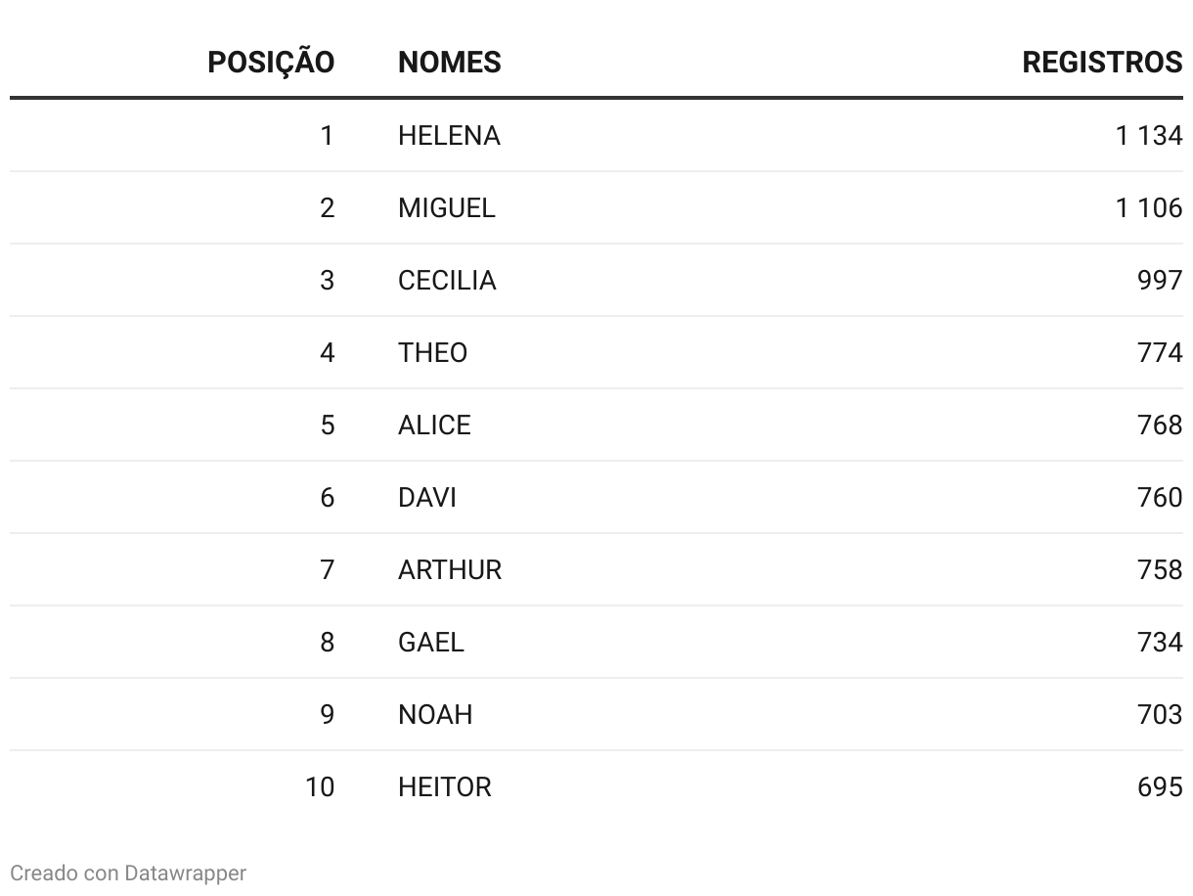Click the GAEL name cell
Screen dimensions: 1193x896
pyautogui.click(x=430, y=643)
